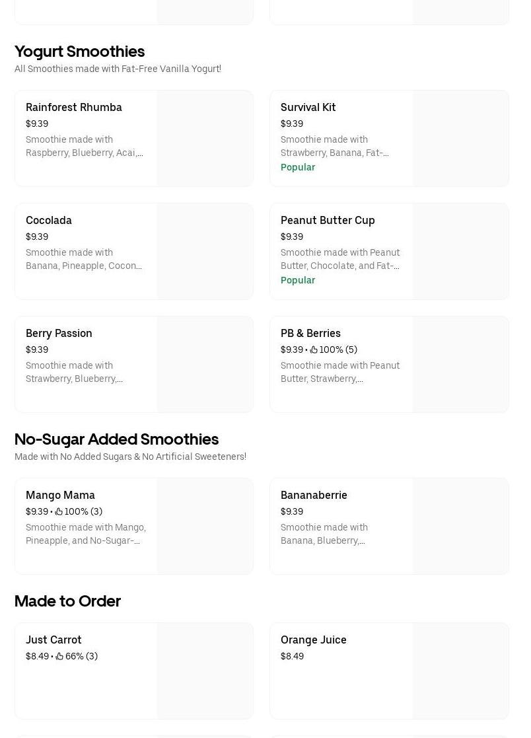Image resolution: width=531 pixels, height=738 pixels.
Task: Open the Berry Passion smoothie
Action: [59, 333]
